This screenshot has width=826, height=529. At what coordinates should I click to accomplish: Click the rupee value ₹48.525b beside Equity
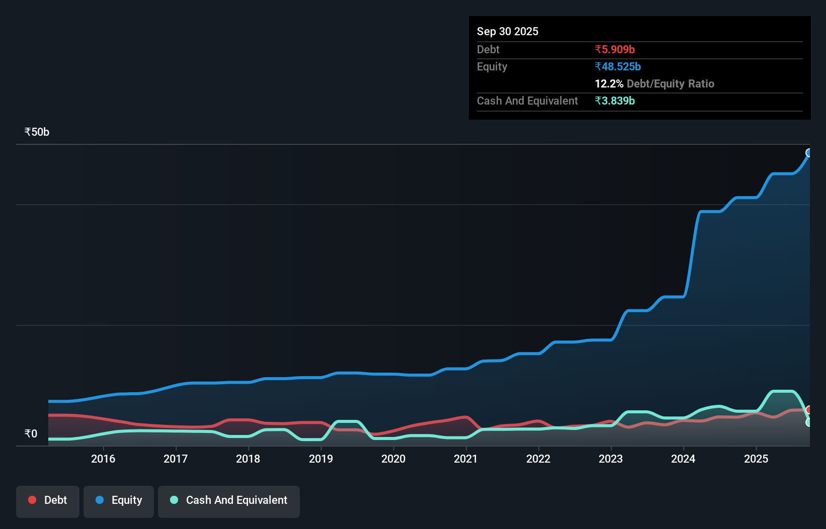click(x=618, y=66)
